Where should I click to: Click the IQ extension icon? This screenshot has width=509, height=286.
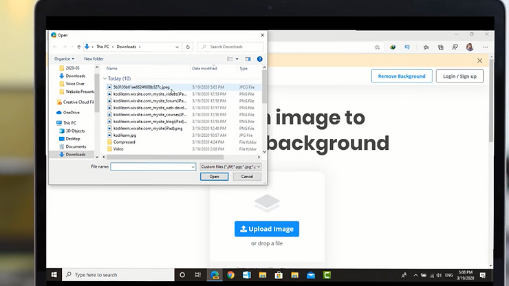coord(407,47)
